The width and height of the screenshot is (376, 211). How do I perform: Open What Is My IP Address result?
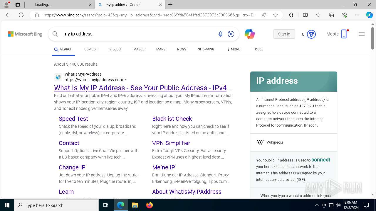142,88
